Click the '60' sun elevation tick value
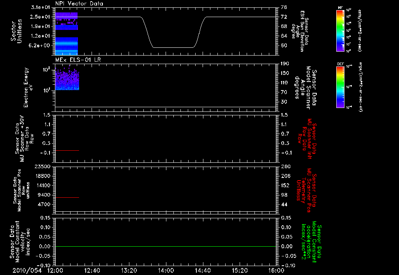 284,45
